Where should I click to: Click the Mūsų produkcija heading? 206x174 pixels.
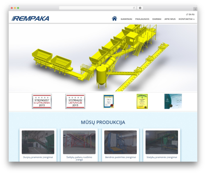(103, 122)
